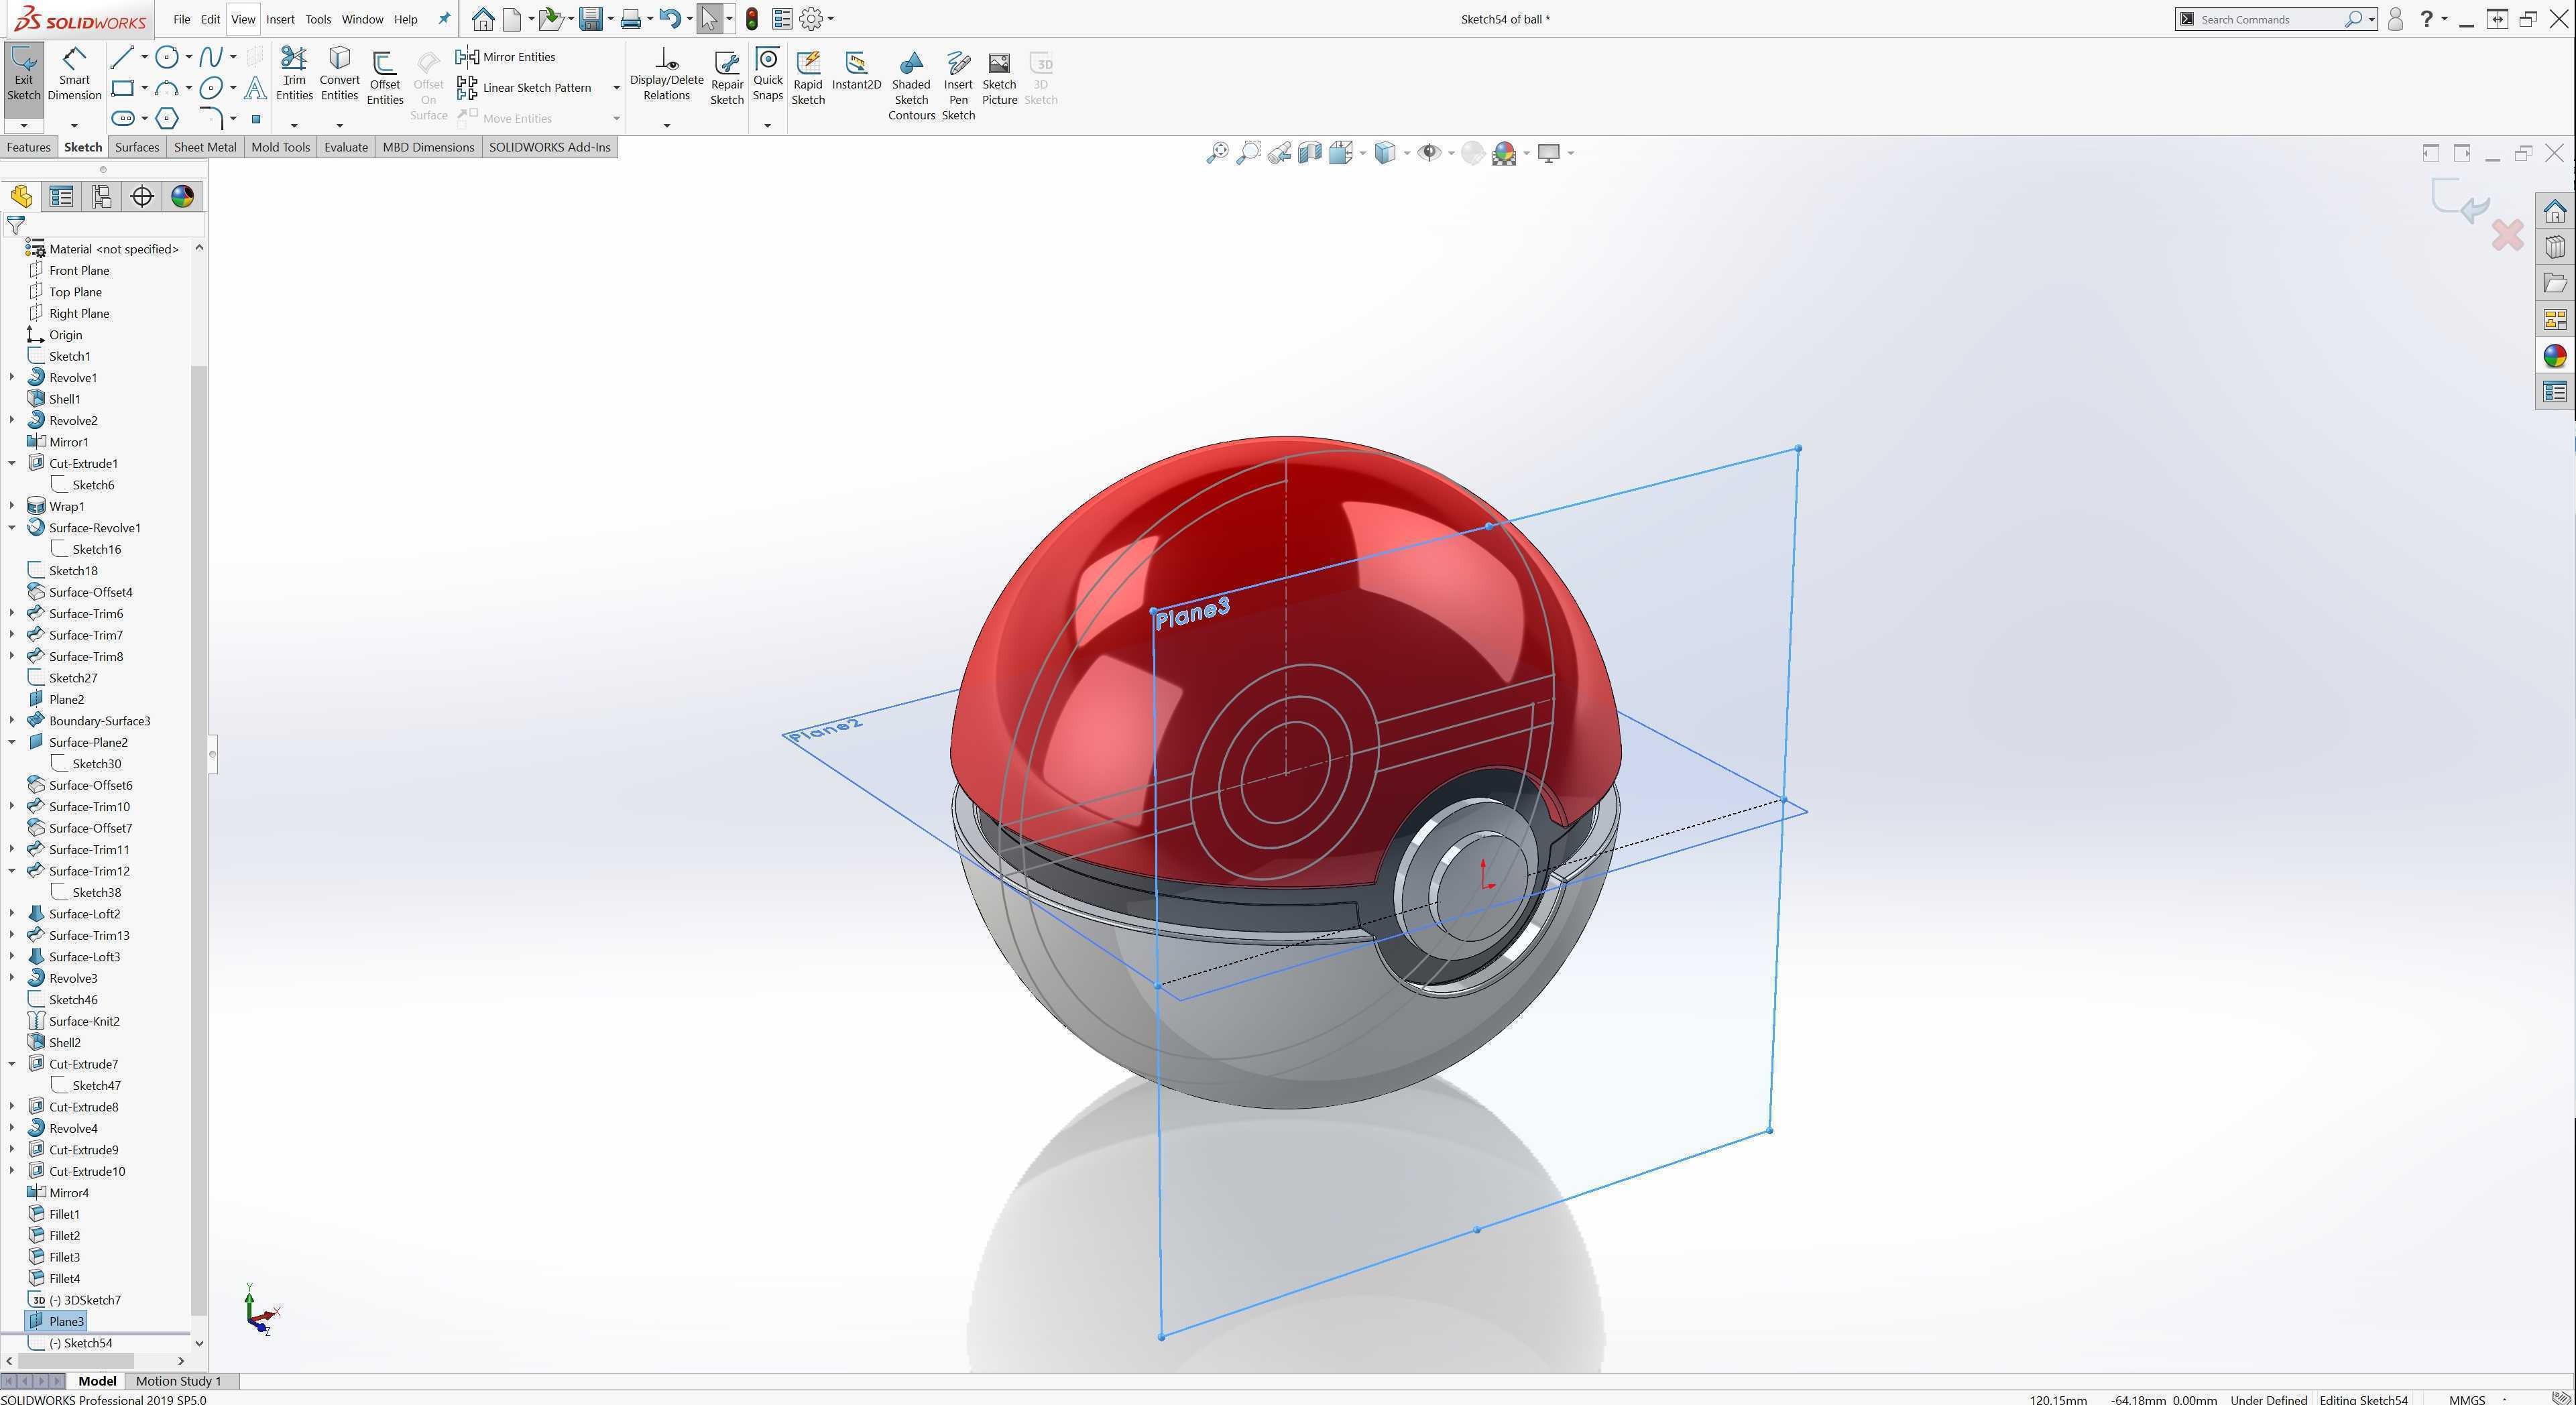Switch to the Features tab
The width and height of the screenshot is (2576, 1405).
coord(28,147)
